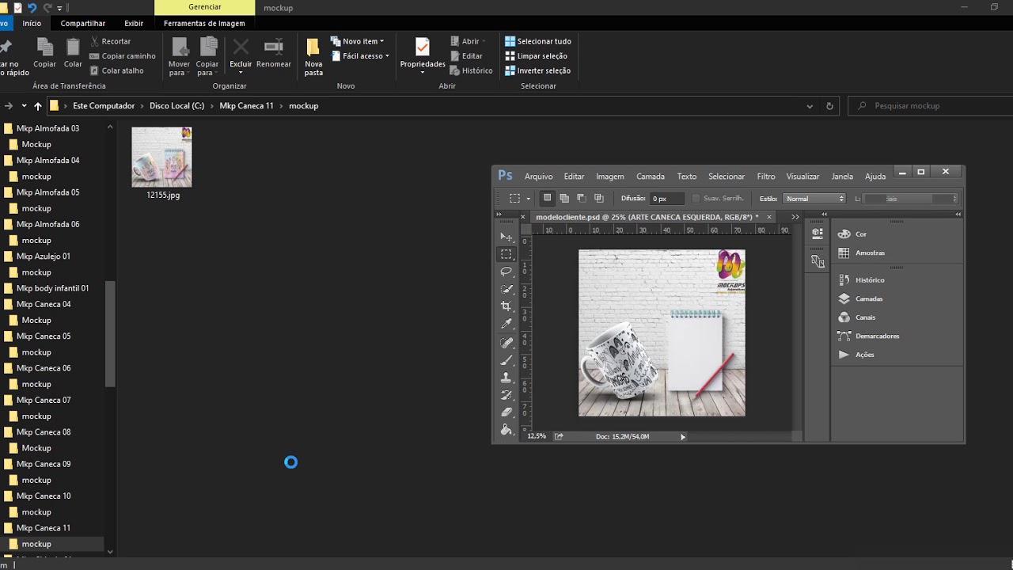Select the Mkp Caneca 08 folder
This screenshot has width=1013, height=570.
44,432
